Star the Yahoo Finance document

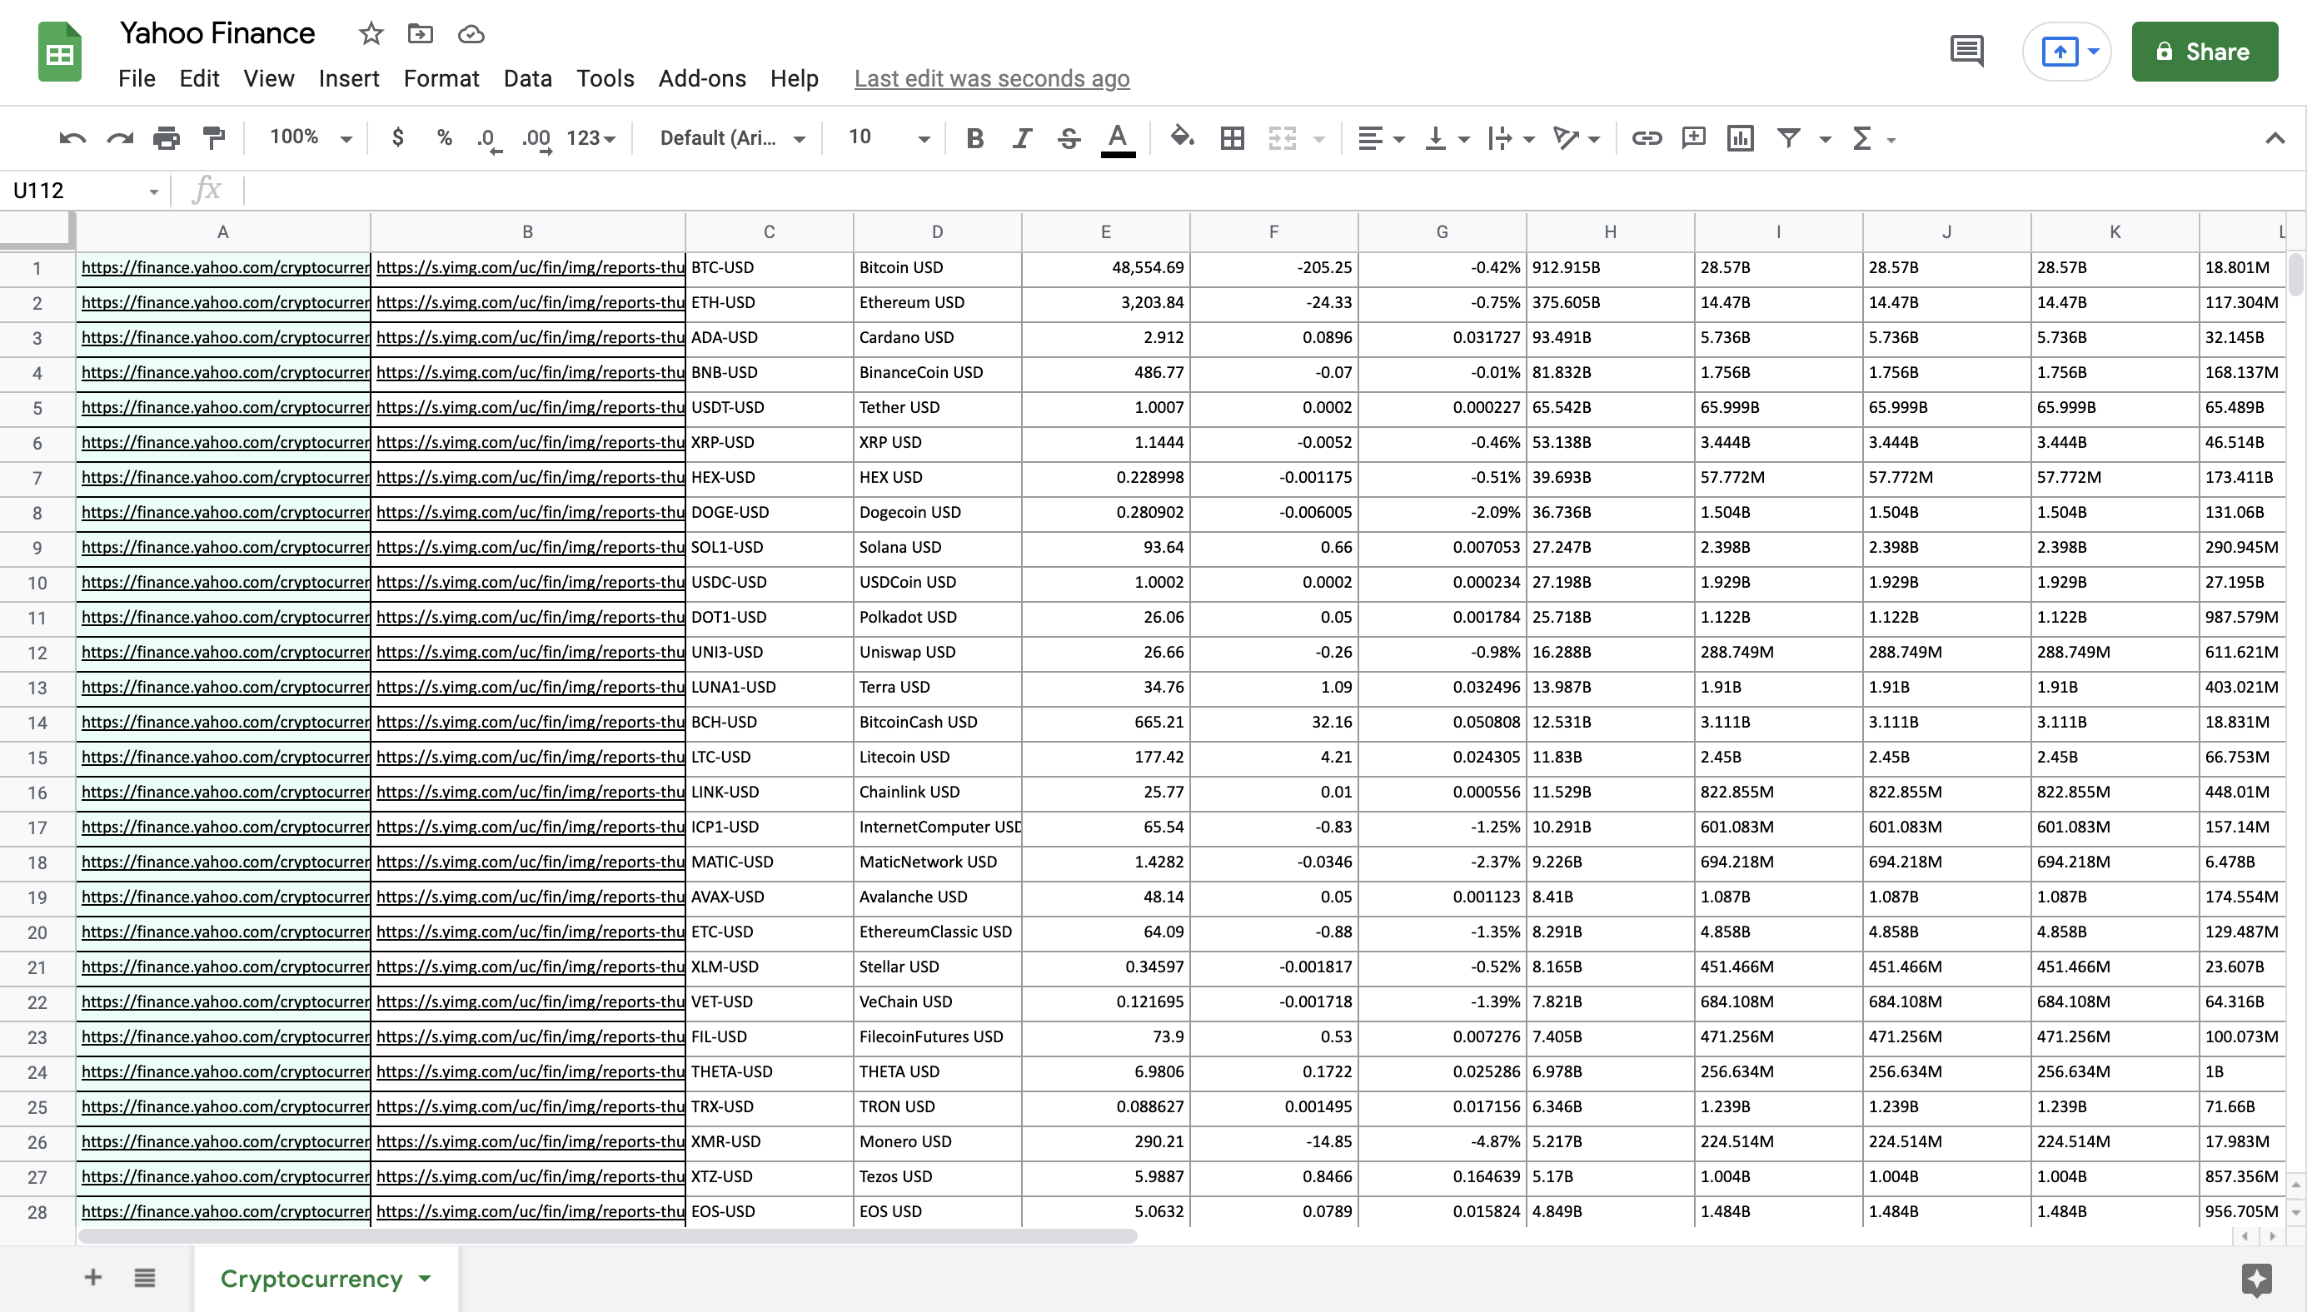pos(371,34)
